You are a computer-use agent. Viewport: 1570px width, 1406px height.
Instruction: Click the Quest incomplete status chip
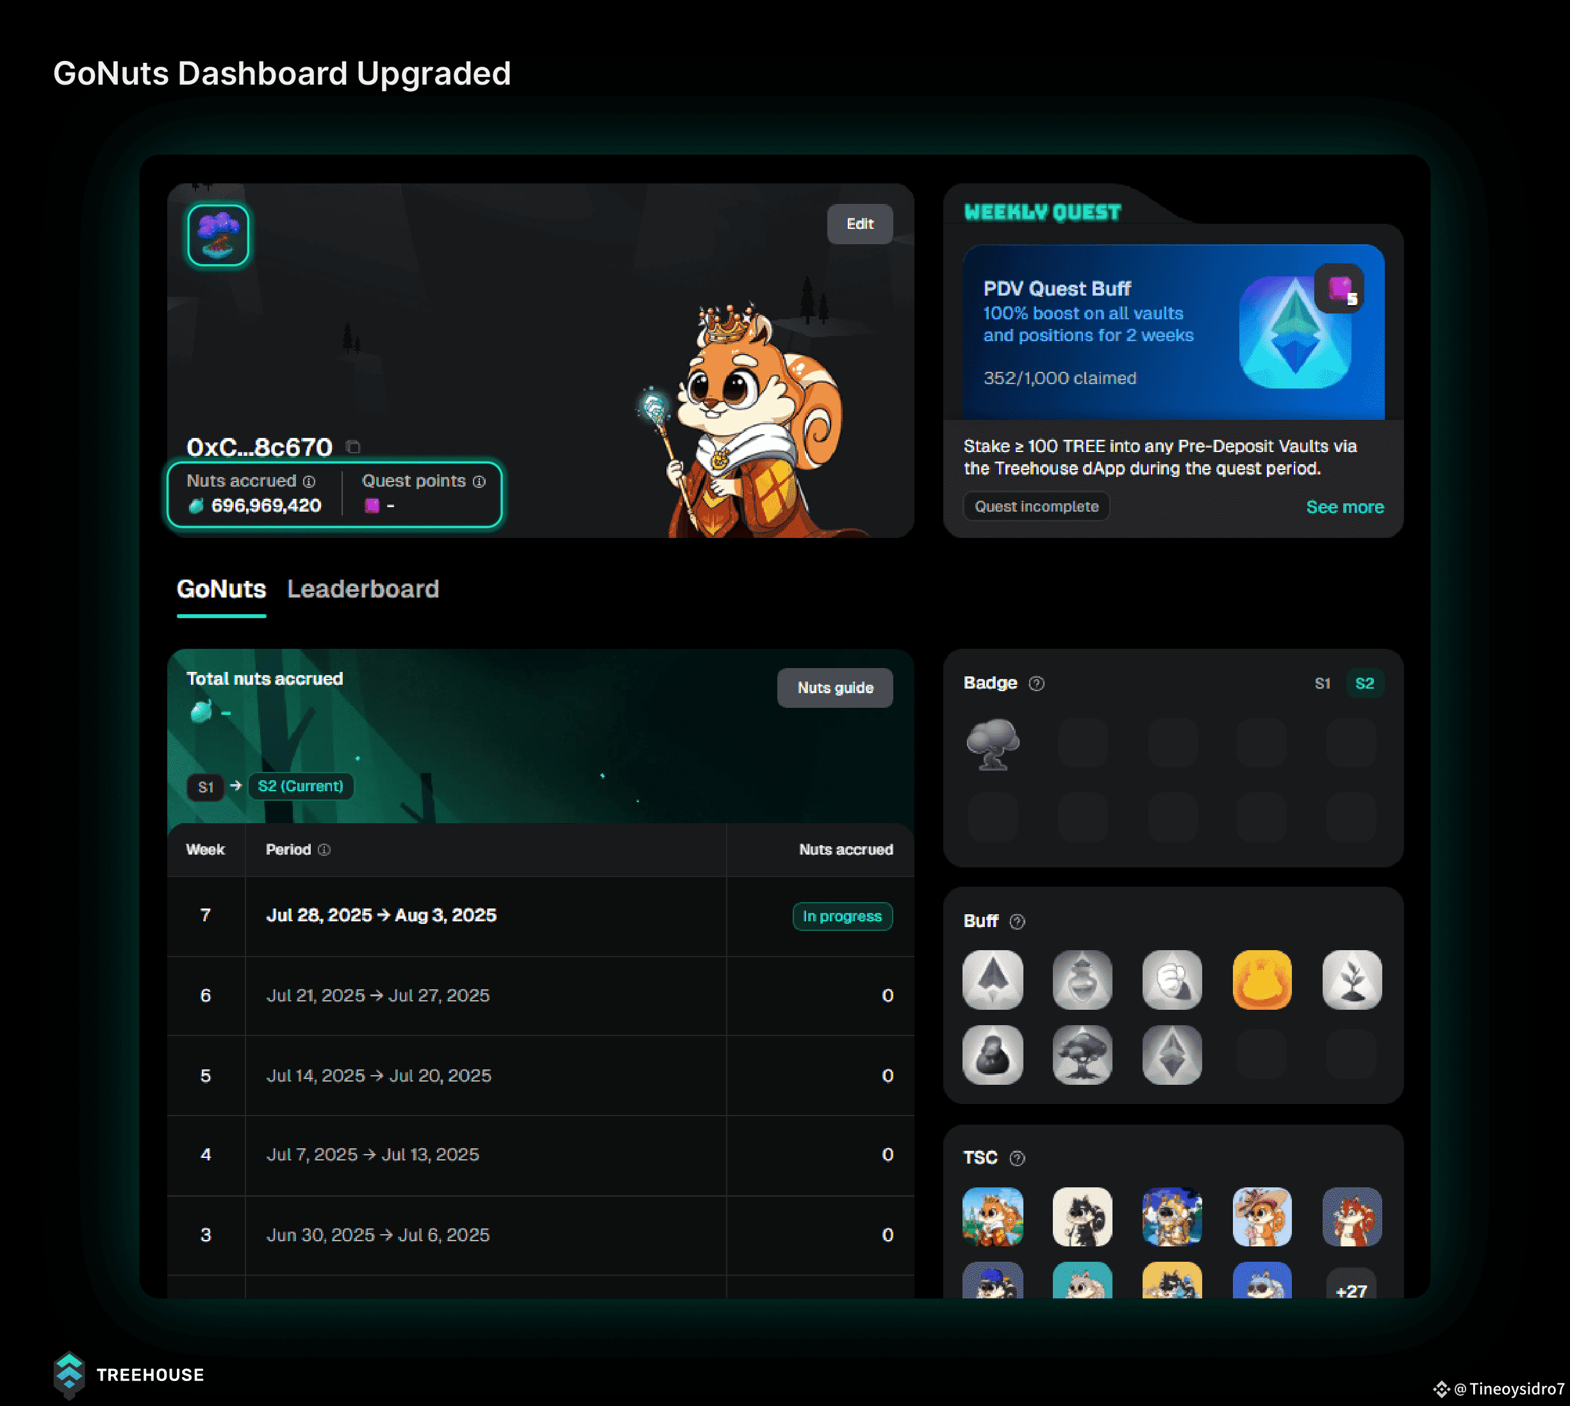[x=1036, y=506]
